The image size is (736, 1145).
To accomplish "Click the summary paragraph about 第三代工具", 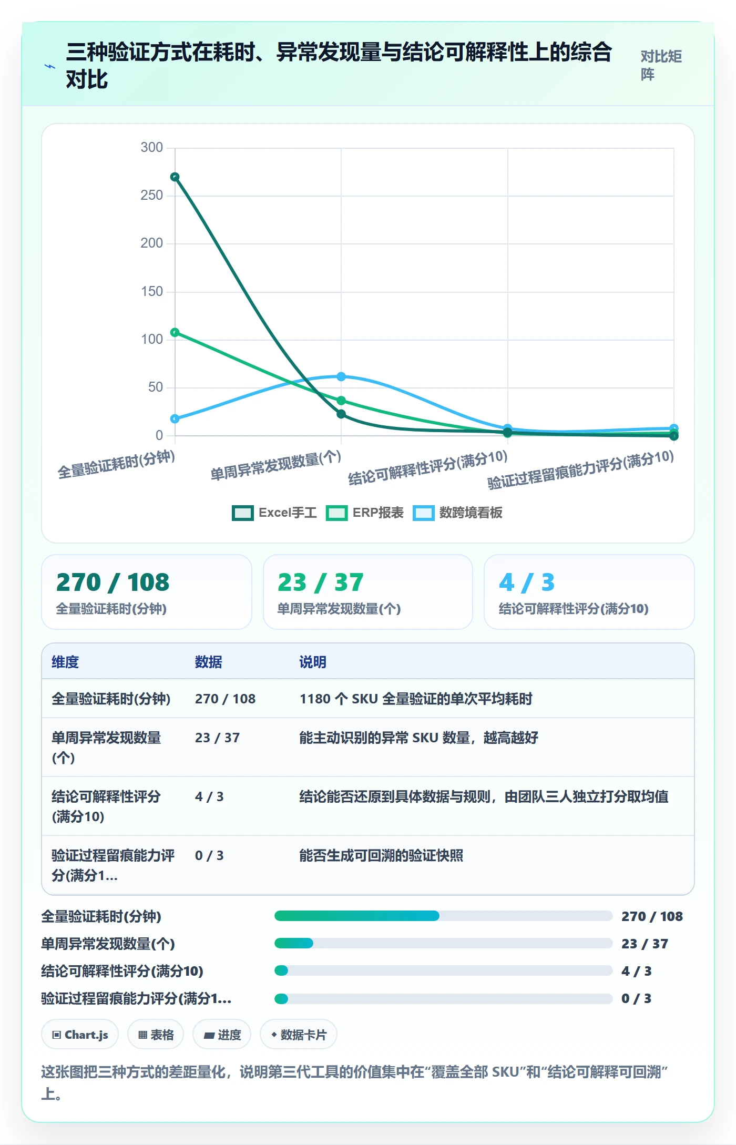I will [x=354, y=1083].
